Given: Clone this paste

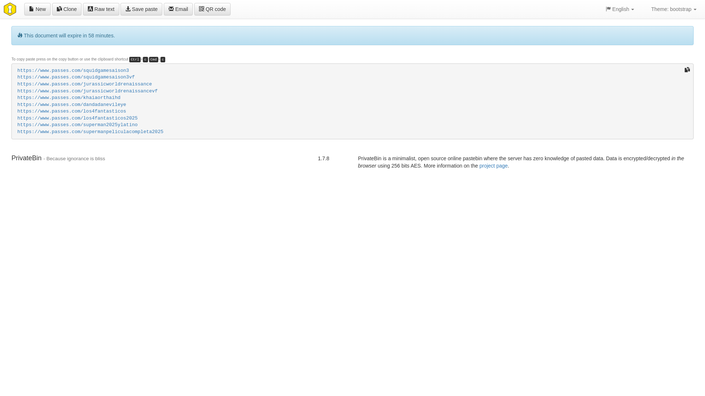Looking at the screenshot, I should 67,9.
